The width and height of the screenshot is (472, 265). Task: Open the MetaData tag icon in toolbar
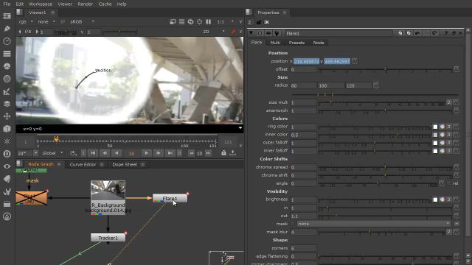point(7,179)
